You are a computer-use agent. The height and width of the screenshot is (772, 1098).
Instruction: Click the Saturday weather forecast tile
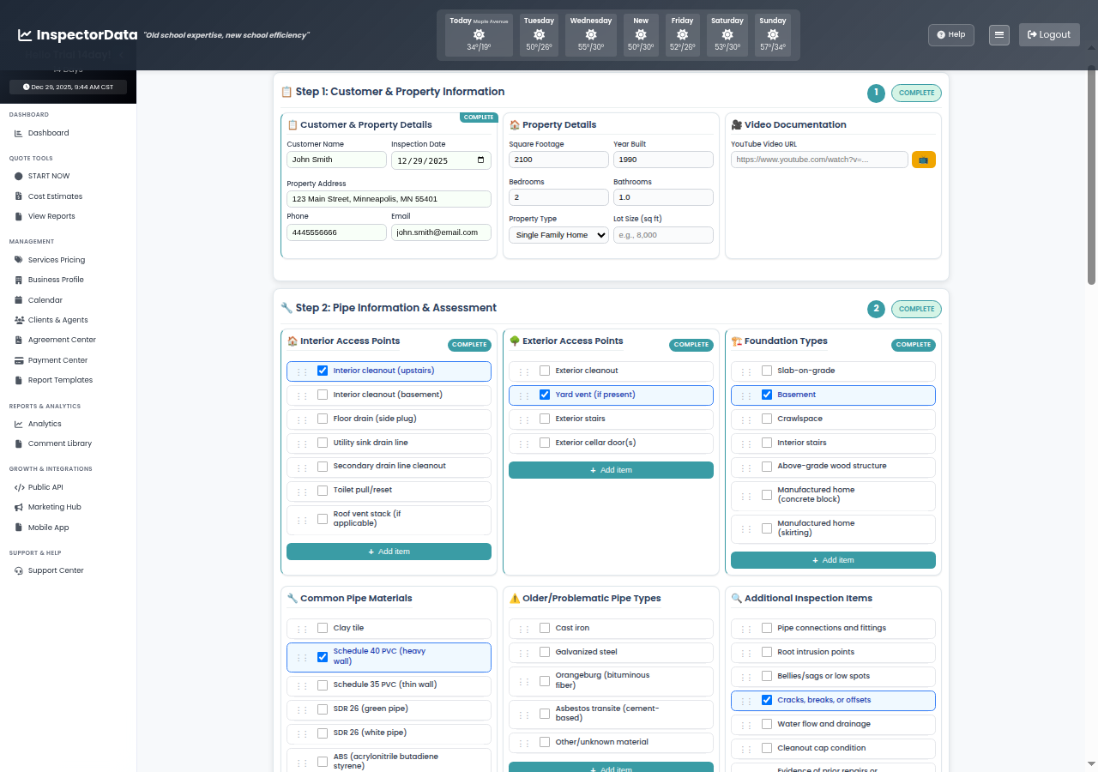727,35
